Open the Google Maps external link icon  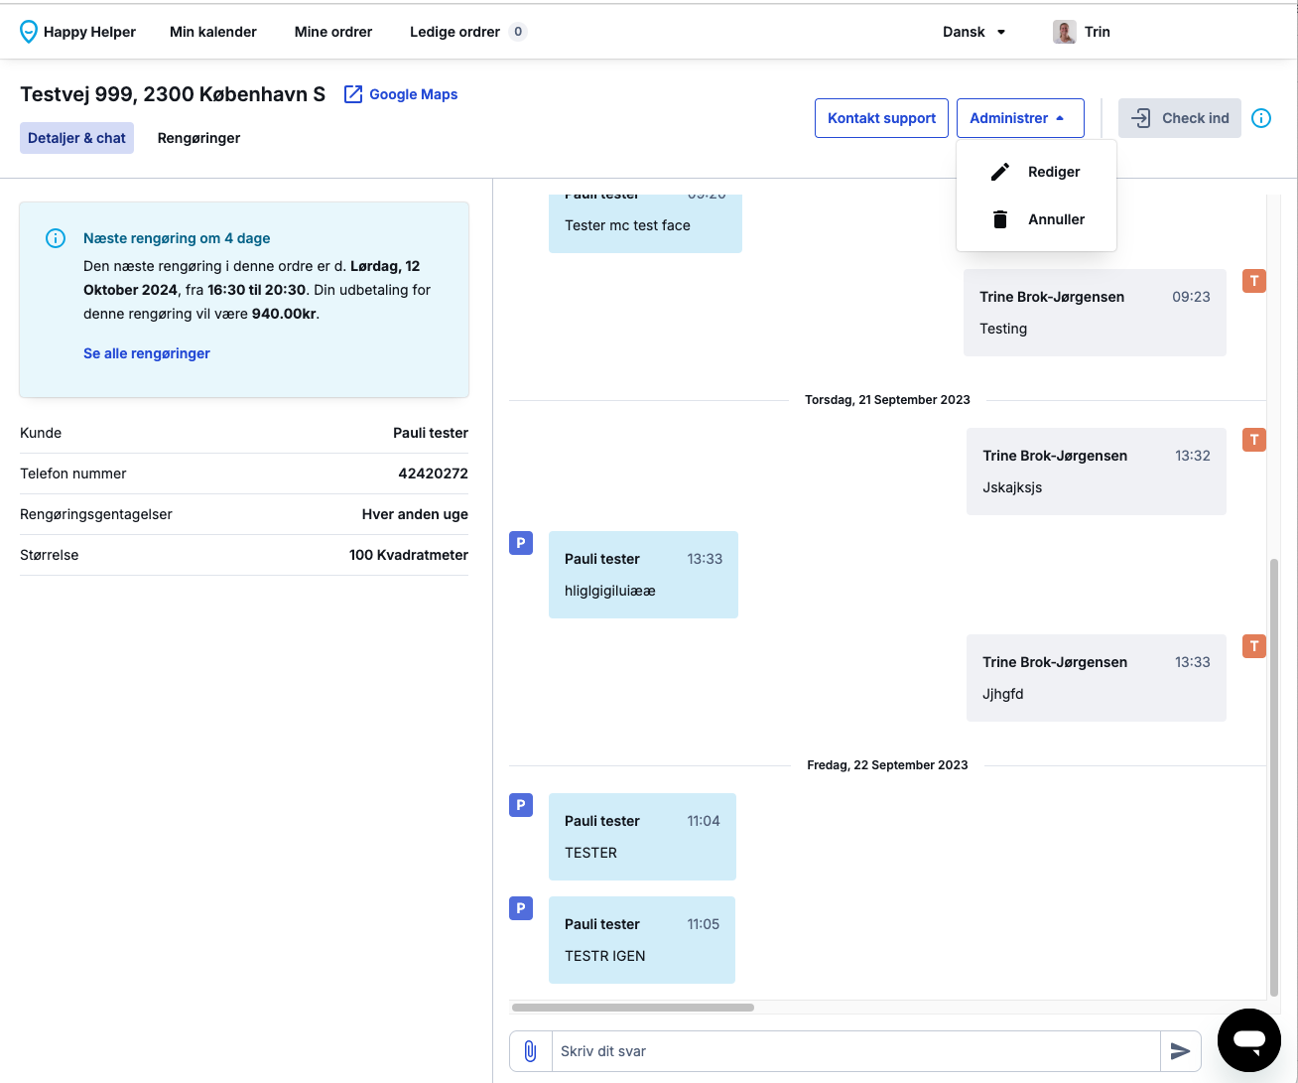coord(352,94)
